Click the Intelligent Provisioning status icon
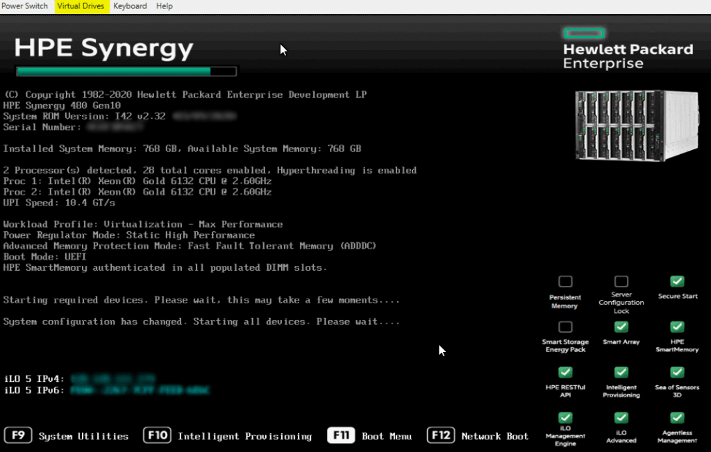Viewport: 711px width, 452px height. [x=620, y=372]
